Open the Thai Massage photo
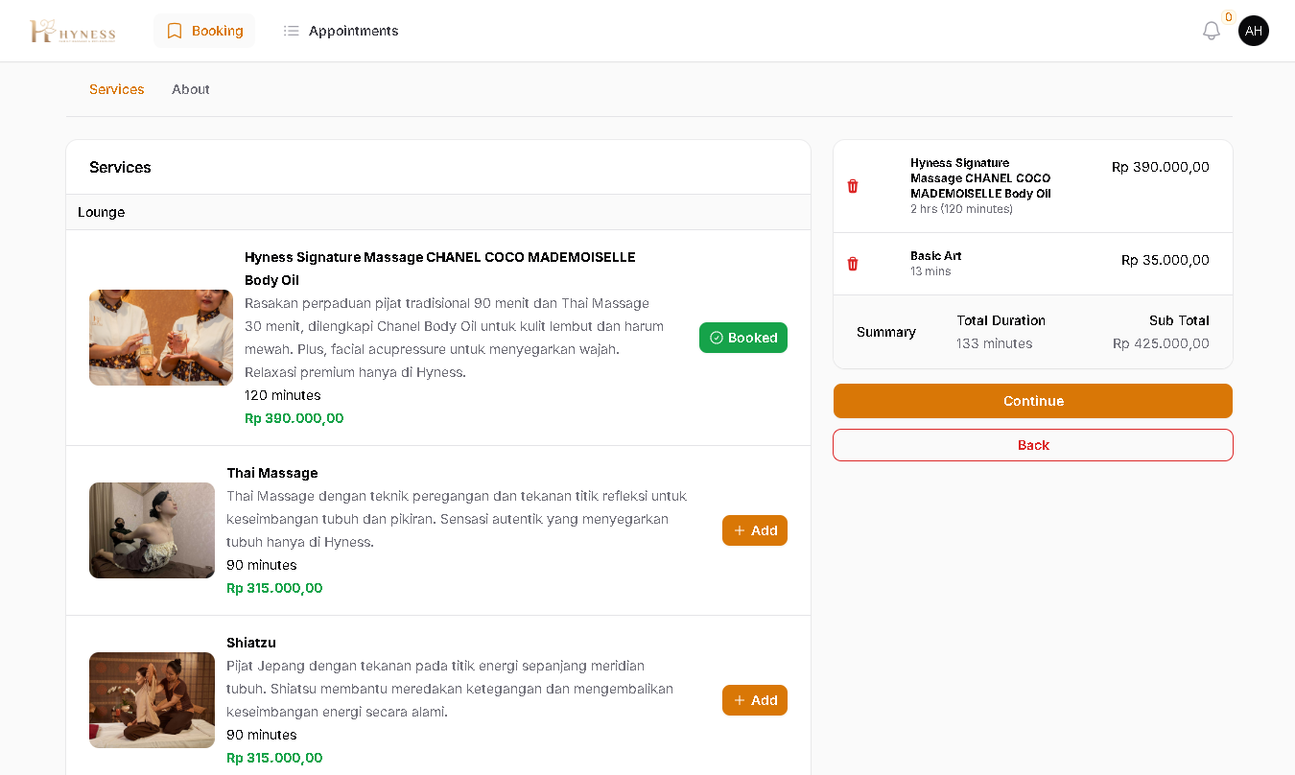This screenshot has width=1295, height=775. pyautogui.click(x=152, y=530)
